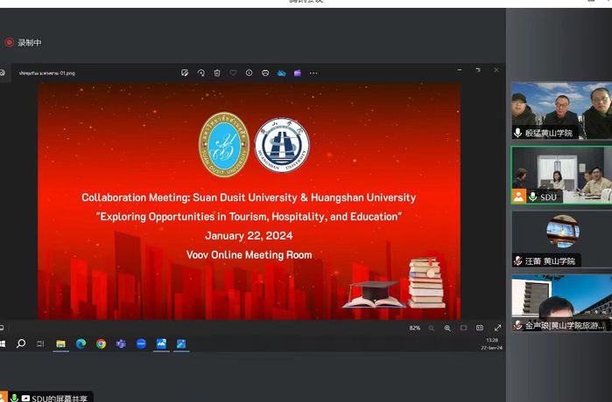
Task: Click the taskbar search magnifier icon
Action: (21, 343)
